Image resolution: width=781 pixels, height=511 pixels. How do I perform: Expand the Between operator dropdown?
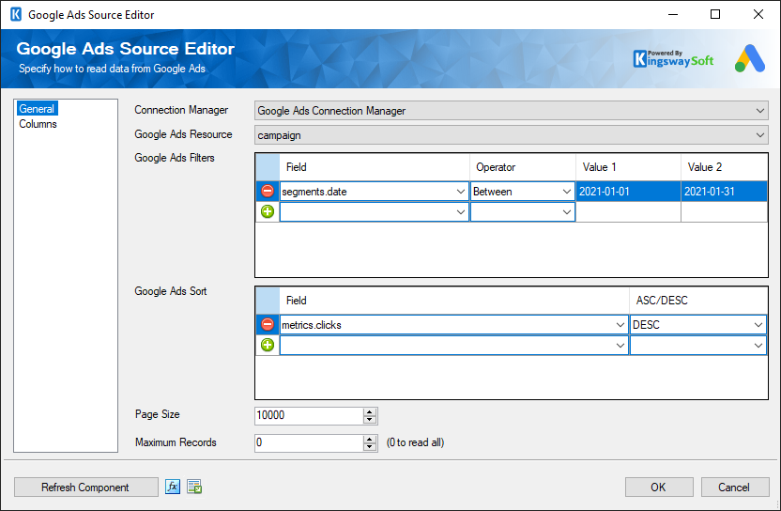pos(567,192)
